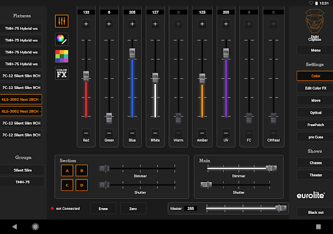The width and height of the screenshot is (333, 234).
Task: Click the Green fader handle
Action: [x=109, y=118]
